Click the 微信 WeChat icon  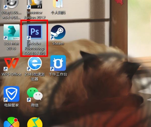point(35,94)
